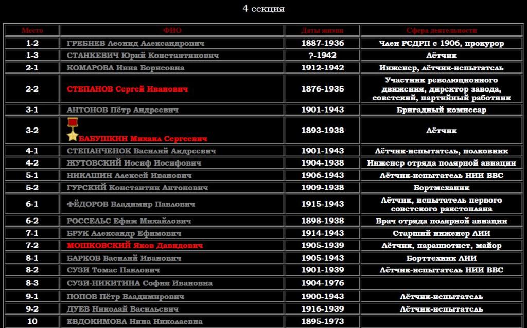The height and width of the screenshot is (328, 527).
Task: Click РОССЕЛЬС Ефим Михайлович entry
Action: click(x=129, y=221)
